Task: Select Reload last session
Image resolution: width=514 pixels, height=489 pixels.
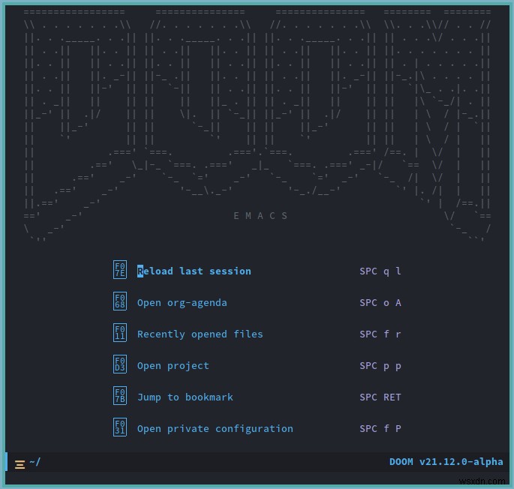Action: [194, 271]
